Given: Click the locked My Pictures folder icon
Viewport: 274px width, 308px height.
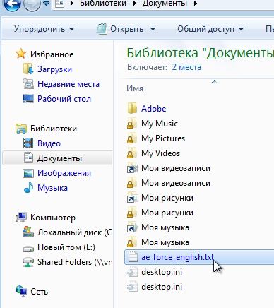Looking at the screenshot, I should tap(132, 138).
